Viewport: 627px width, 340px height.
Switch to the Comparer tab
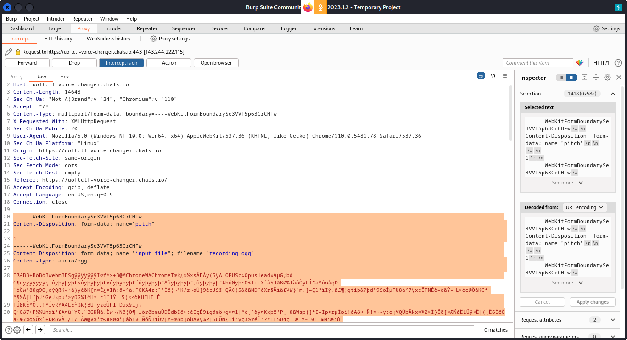click(x=255, y=28)
